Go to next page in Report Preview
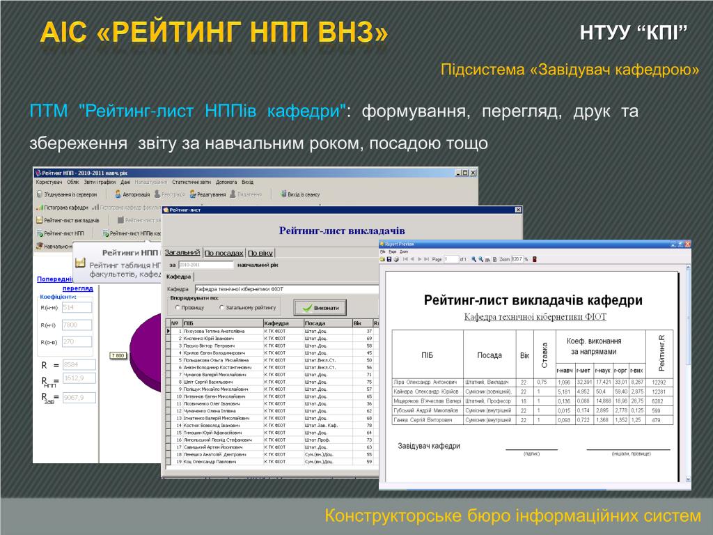This screenshot has height=535, width=713. pos(420,259)
